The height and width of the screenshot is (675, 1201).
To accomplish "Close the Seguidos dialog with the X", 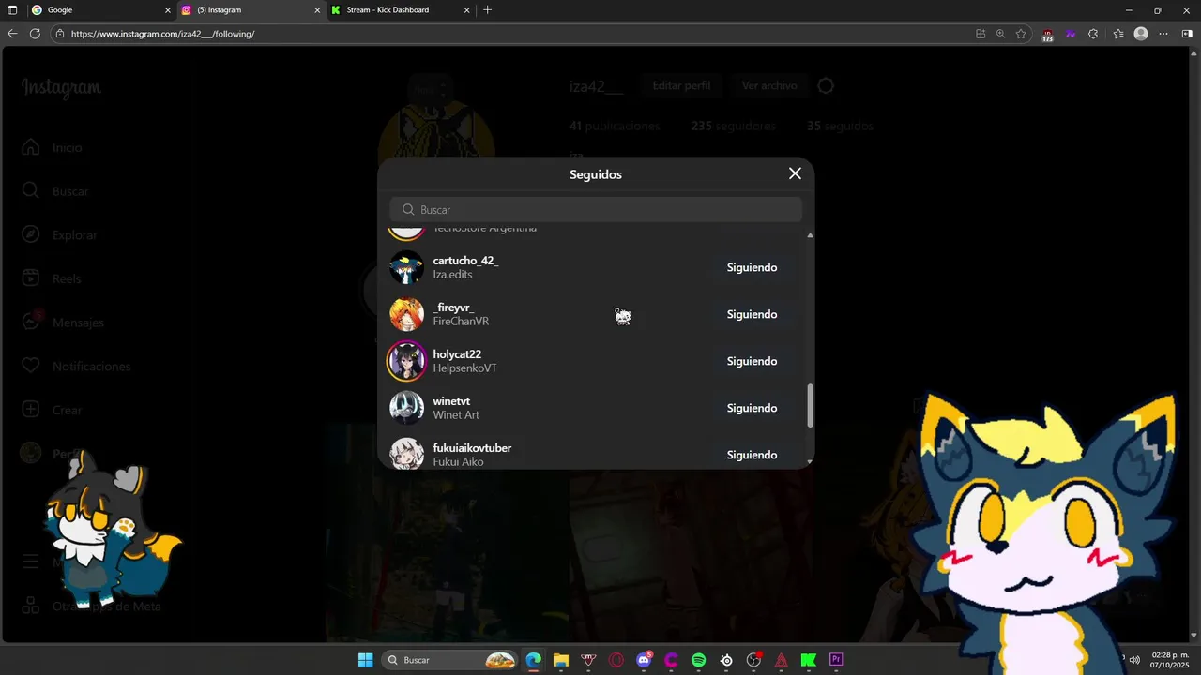I will pos(795,173).
